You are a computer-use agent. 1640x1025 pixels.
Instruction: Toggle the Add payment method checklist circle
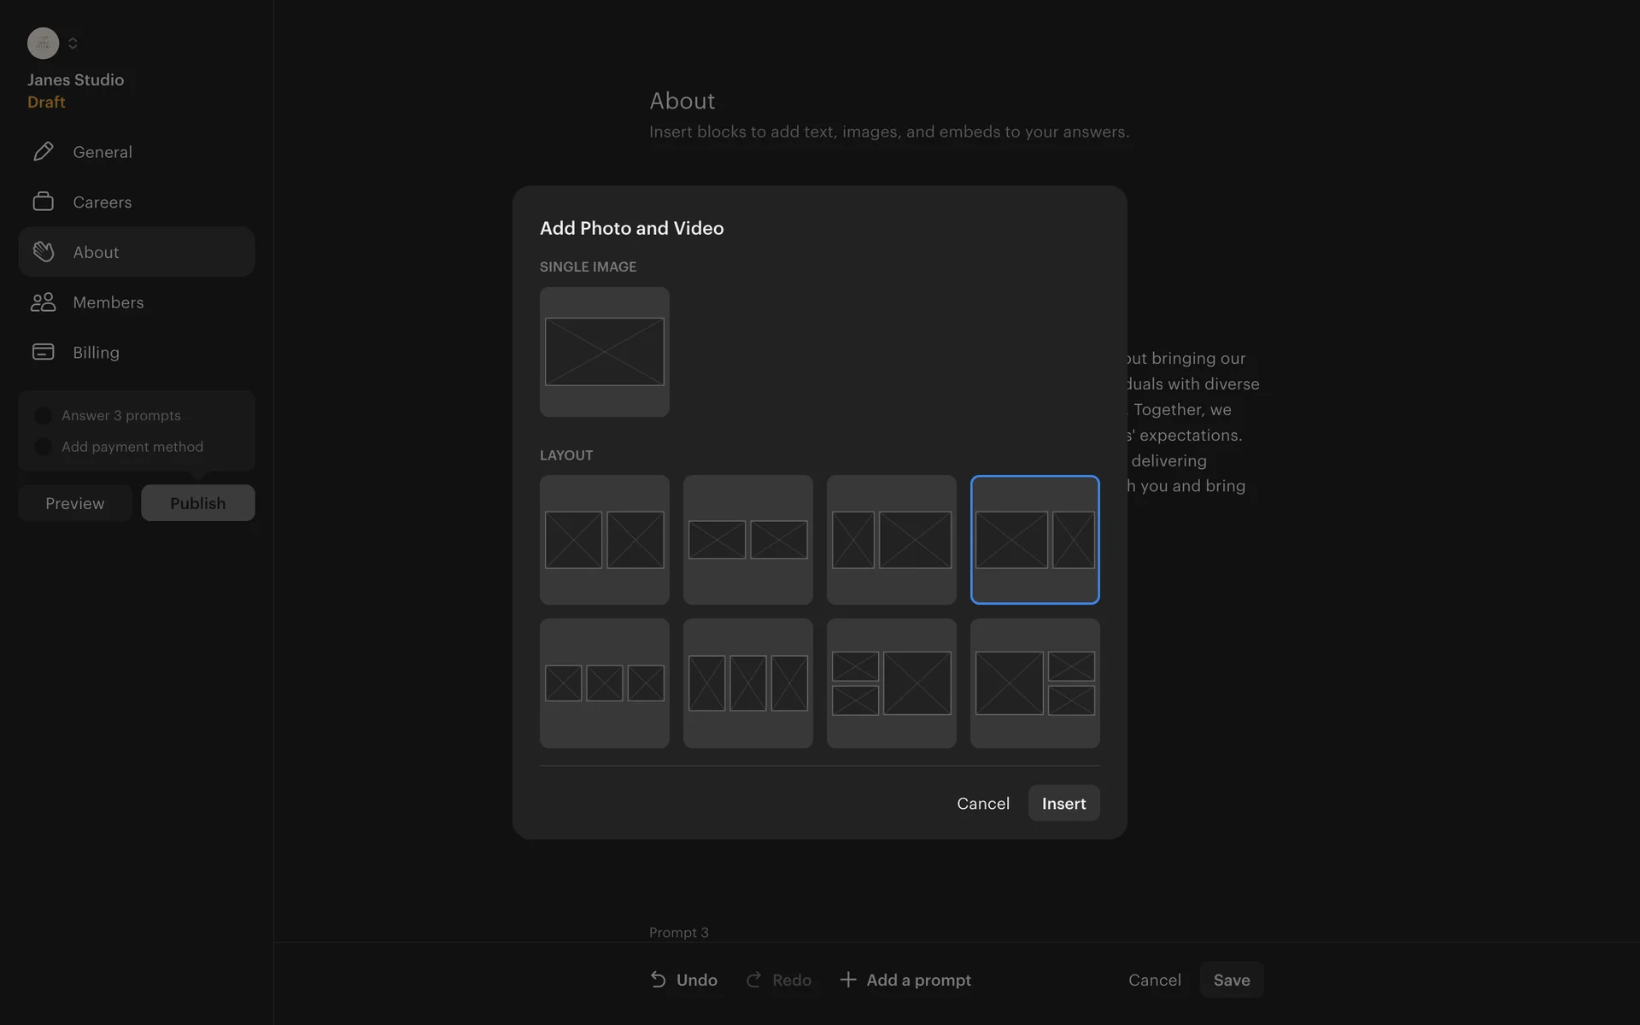pyautogui.click(x=43, y=447)
